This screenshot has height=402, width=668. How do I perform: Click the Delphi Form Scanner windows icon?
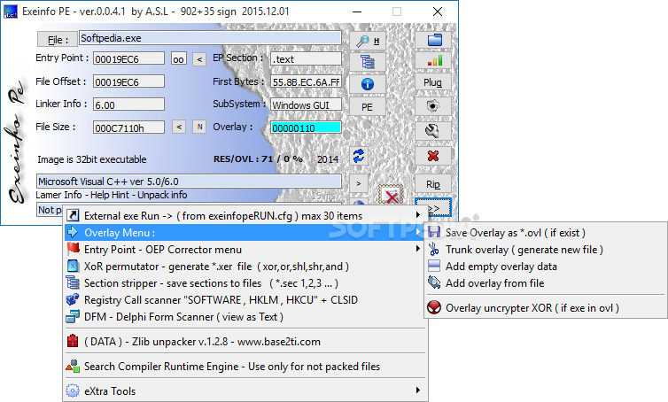(x=73, y=316)
